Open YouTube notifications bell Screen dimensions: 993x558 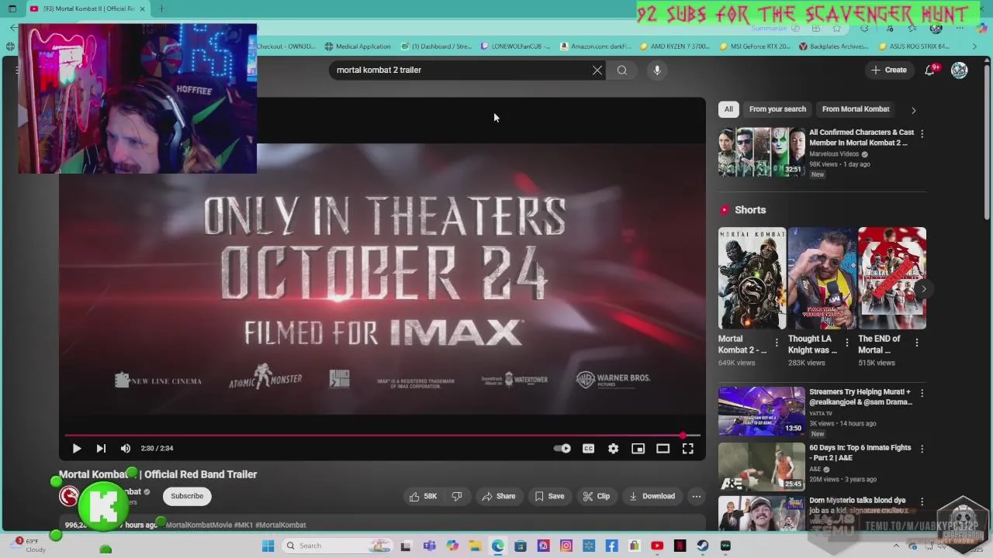pos(930,70)
